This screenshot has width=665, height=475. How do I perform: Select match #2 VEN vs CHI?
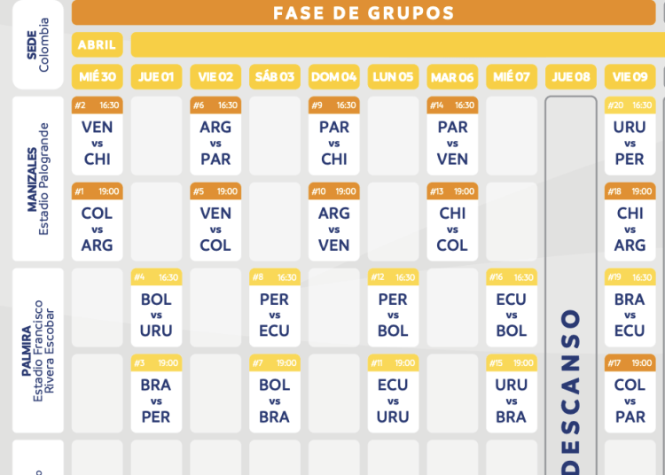point(98,136)
